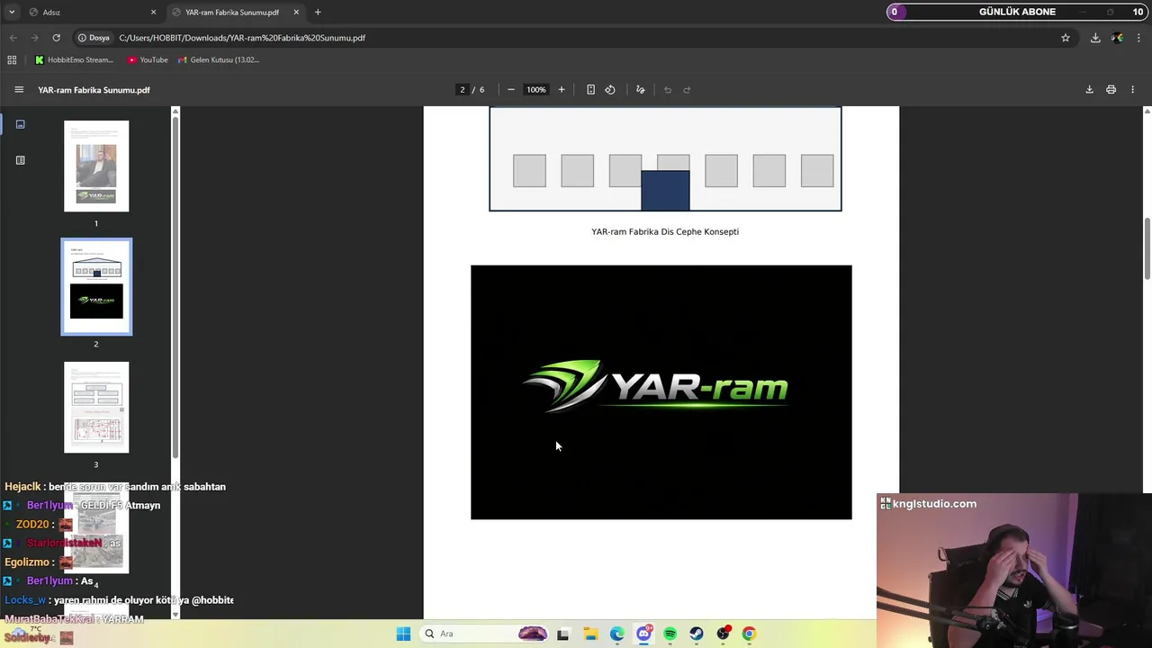Close the YAR-ram Fabrika Sunumu.pdf tab
The width and height of the screenshot is (1152, 648).
click(296, 12)
